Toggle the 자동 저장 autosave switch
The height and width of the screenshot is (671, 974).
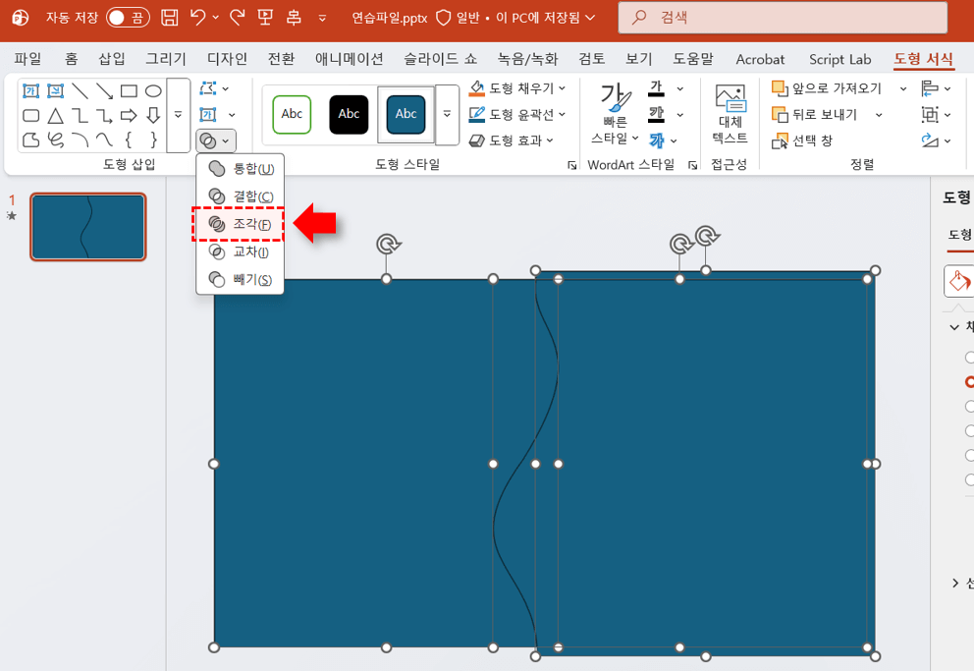coord(128,17)
